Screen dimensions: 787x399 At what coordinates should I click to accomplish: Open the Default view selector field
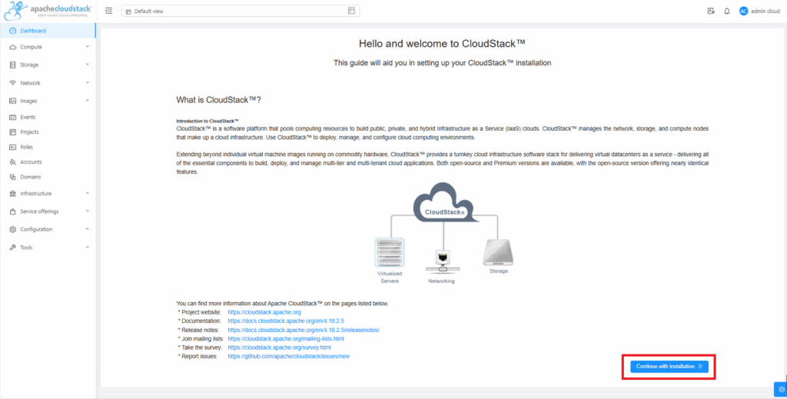pos(241,11)
